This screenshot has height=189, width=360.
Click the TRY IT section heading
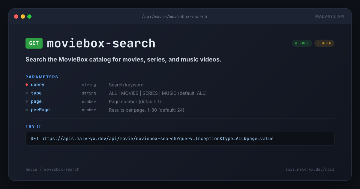click(34, 127)
